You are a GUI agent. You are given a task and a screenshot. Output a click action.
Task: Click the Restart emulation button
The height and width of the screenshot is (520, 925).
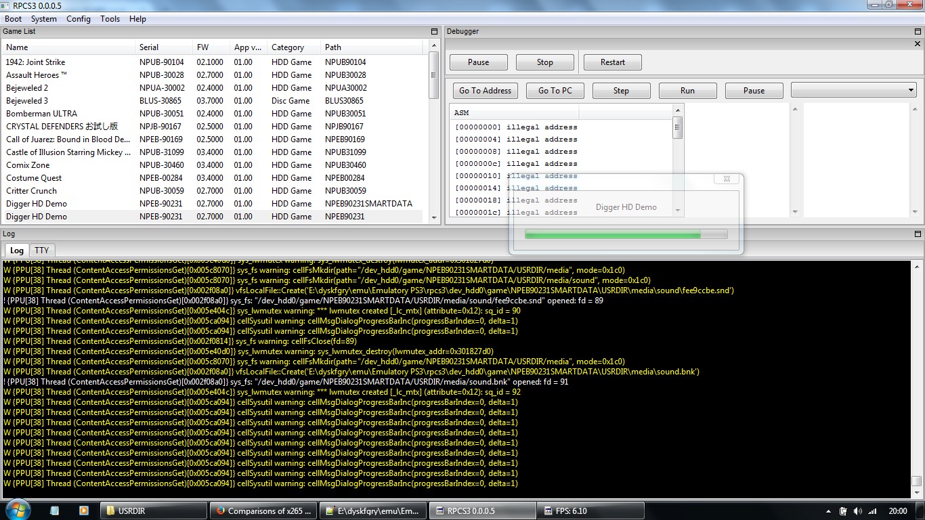pos(612,62)
